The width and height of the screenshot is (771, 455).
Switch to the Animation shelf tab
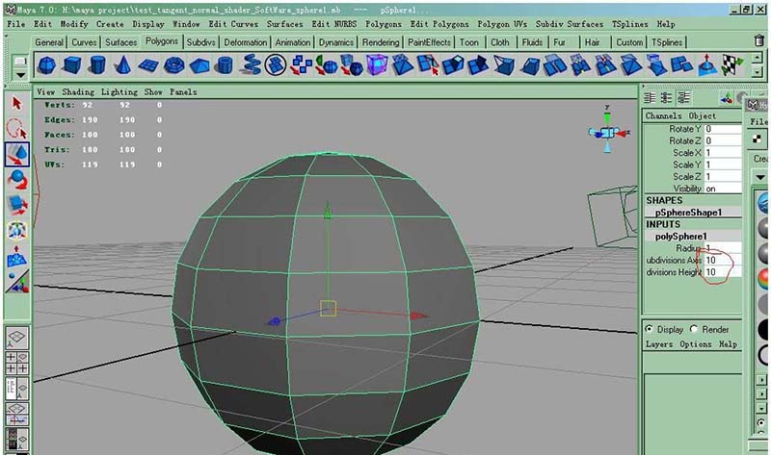click(x=293, y=42)
